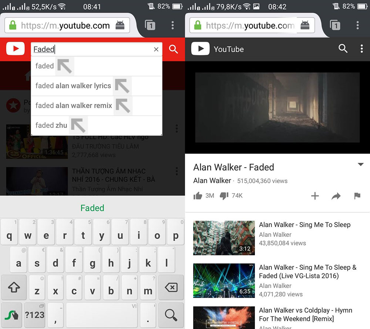
Task: Open options menu next to THẦN TƯỢNG video
Action: (177, 171)
